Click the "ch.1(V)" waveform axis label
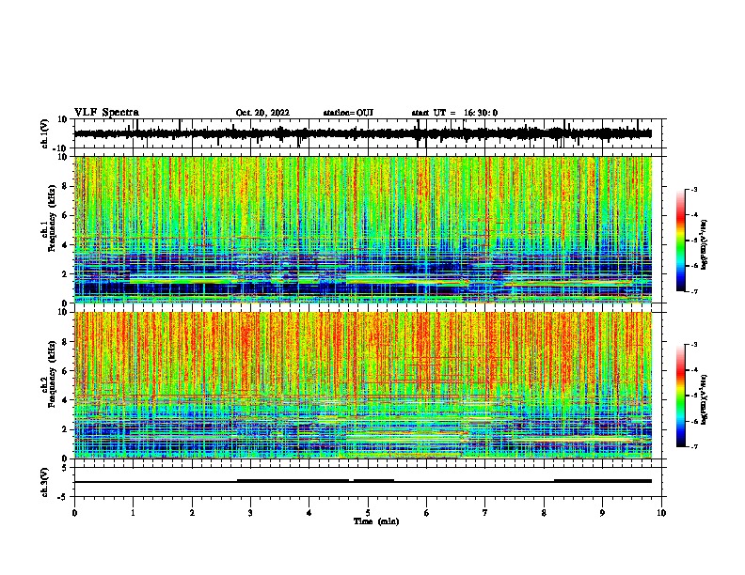This screenshot has width=745, height=575. (x=45, y=133)
